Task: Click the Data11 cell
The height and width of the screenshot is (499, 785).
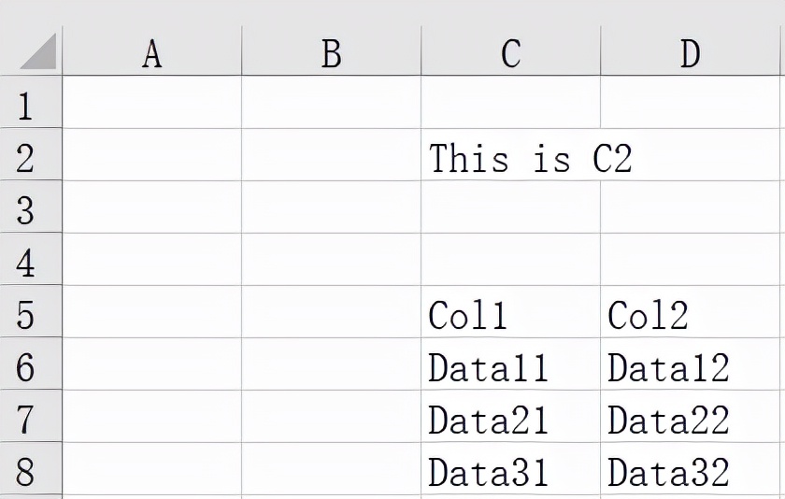Action: [x=510, y=364]
